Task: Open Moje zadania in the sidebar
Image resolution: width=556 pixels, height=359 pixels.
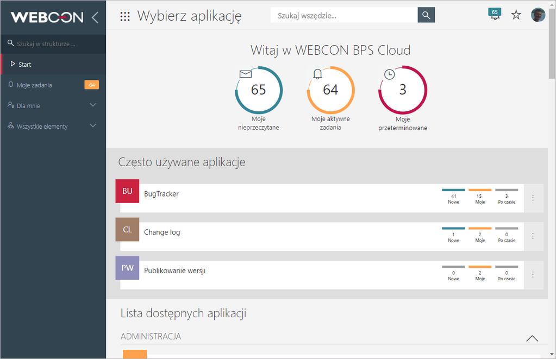Action: click(x=53, y=85)
